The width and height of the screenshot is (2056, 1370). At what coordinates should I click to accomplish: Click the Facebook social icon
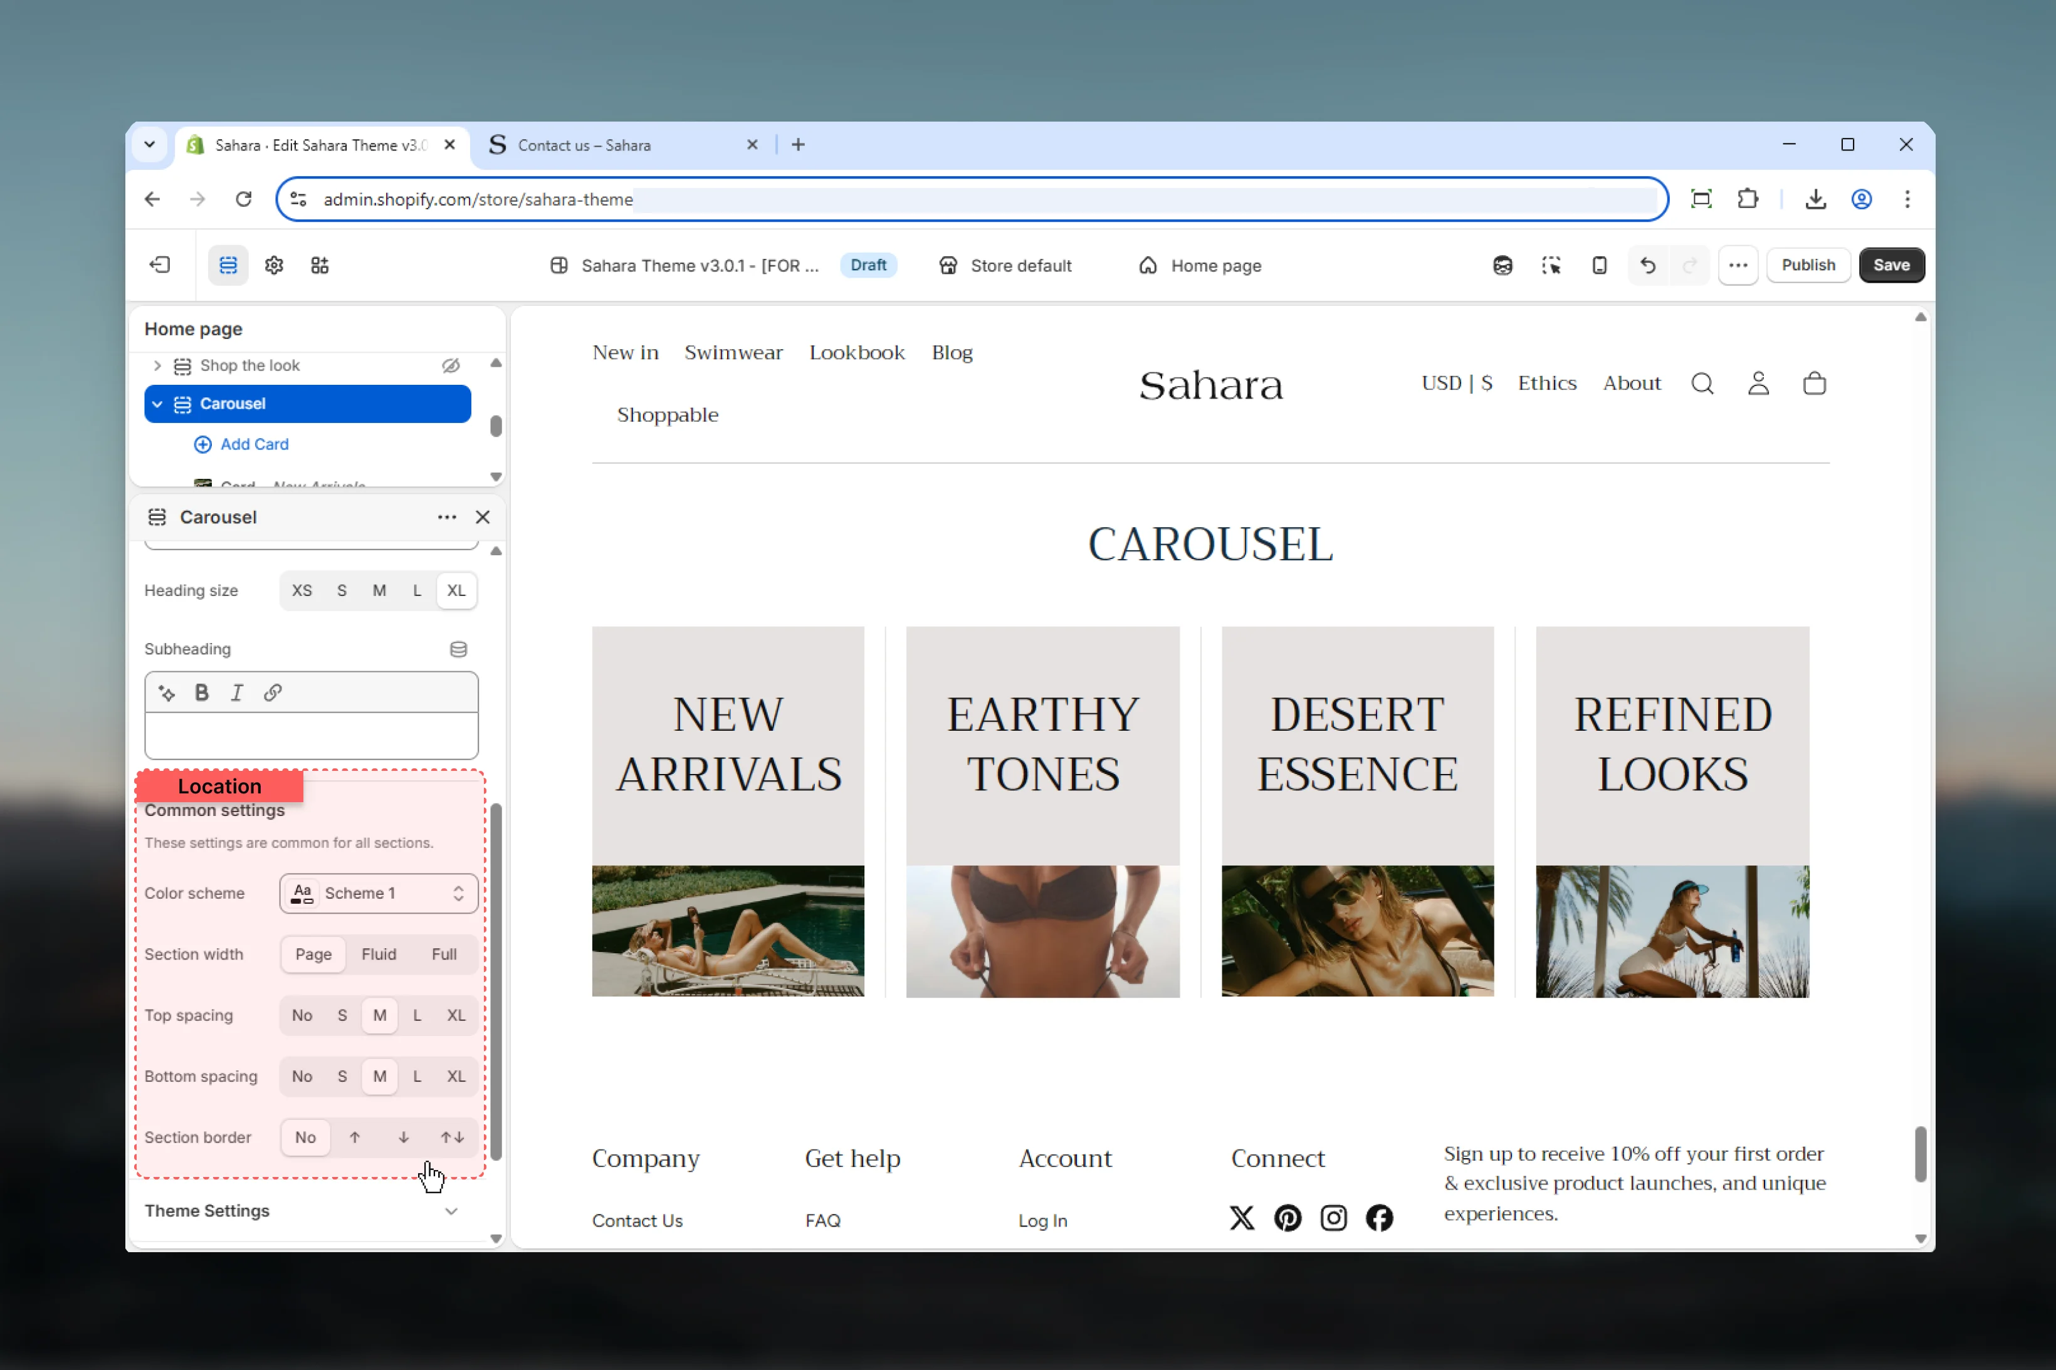pyautogui.click(x=1379, y=1218)
